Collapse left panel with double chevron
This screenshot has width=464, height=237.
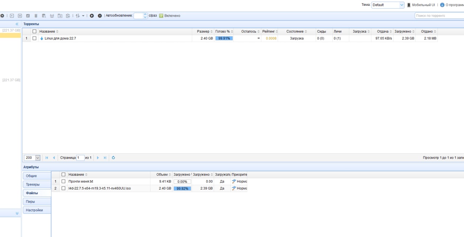(17, 24)
